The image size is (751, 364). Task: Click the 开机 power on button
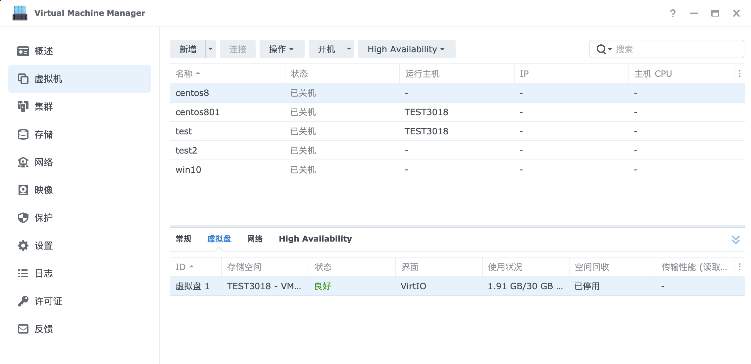pyautogui.click(x=326, y=49)
